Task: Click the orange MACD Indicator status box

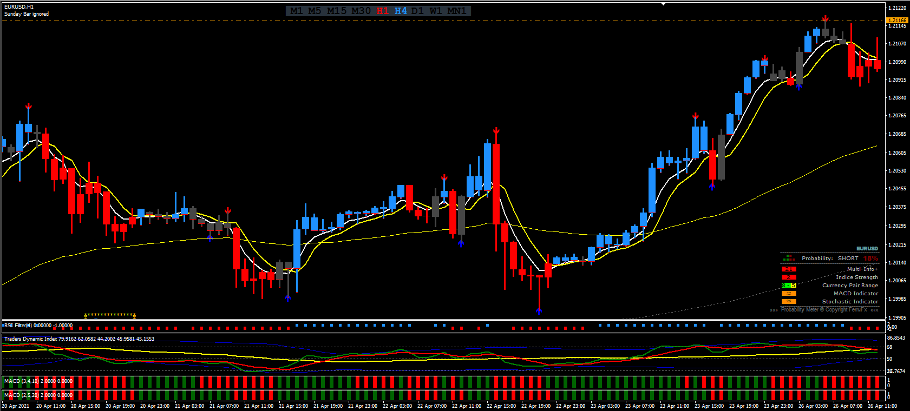Action: click(789, 293)
